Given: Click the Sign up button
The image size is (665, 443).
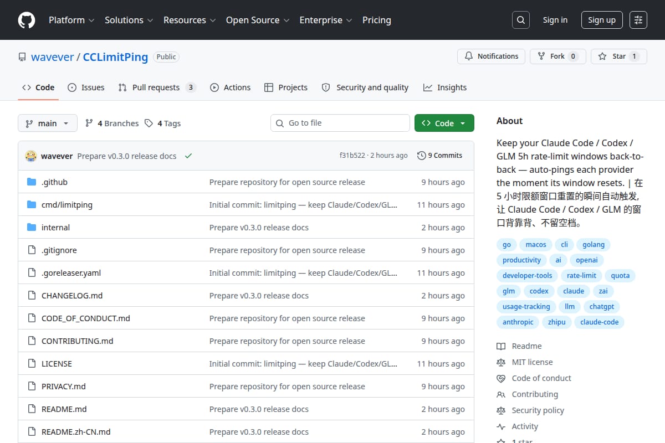Looking at the screenshot, I should (602, 20).
